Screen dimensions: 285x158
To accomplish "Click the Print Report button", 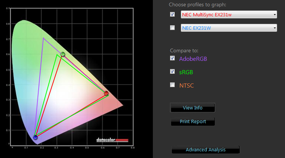I will pyautogui.click(x=193, y=122).
